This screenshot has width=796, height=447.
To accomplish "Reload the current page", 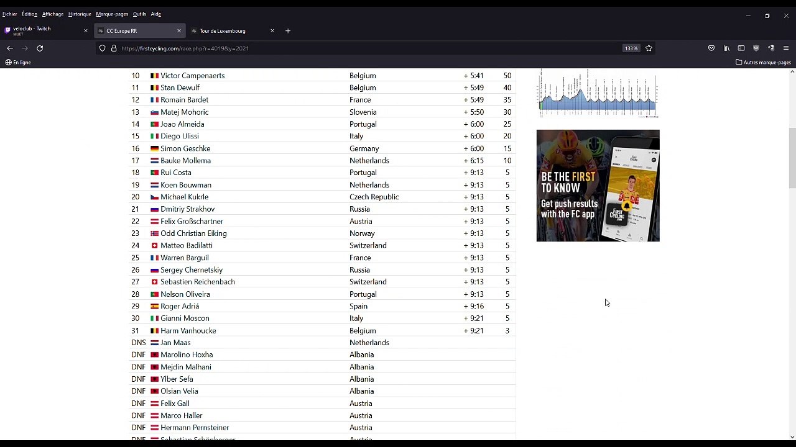I will [40, 48].
